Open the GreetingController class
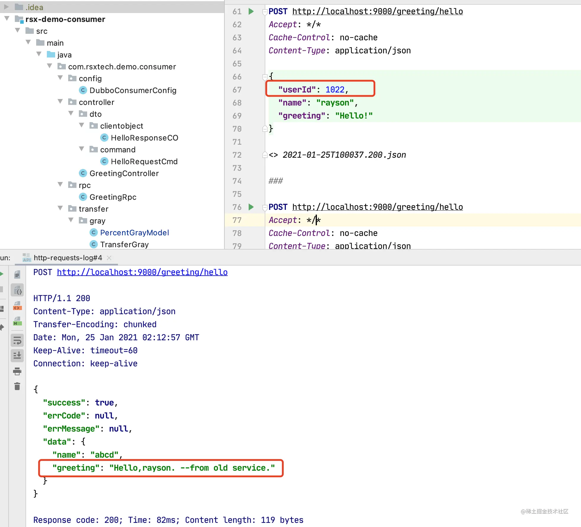Image resolution: width=581 pixels, height=527 pixels. click(124, 173)
